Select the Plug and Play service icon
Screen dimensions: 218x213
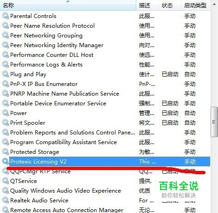click(x=6, y=74)
